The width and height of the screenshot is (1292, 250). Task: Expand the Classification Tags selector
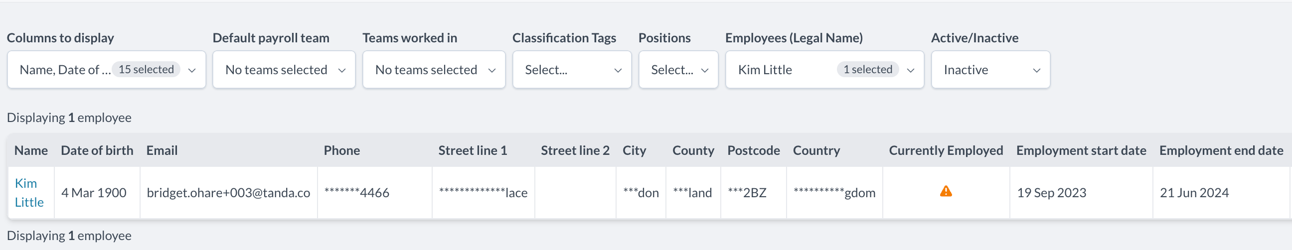click(572, 70)
